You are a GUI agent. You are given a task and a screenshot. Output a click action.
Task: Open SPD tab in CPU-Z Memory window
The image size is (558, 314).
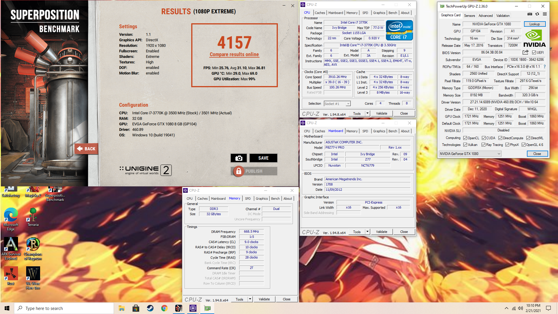[x=248, y=199]
